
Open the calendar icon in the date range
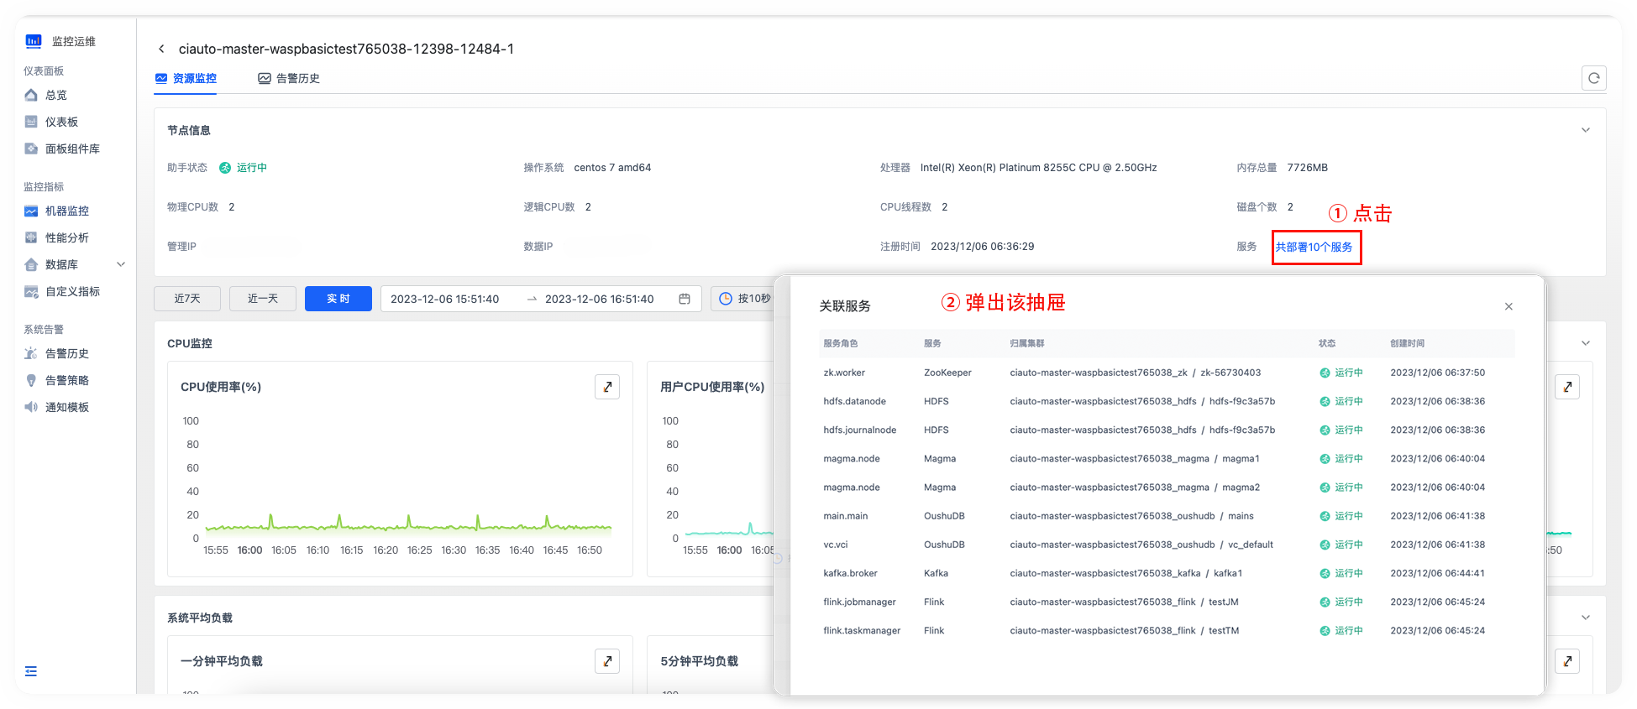click(685, 299)
